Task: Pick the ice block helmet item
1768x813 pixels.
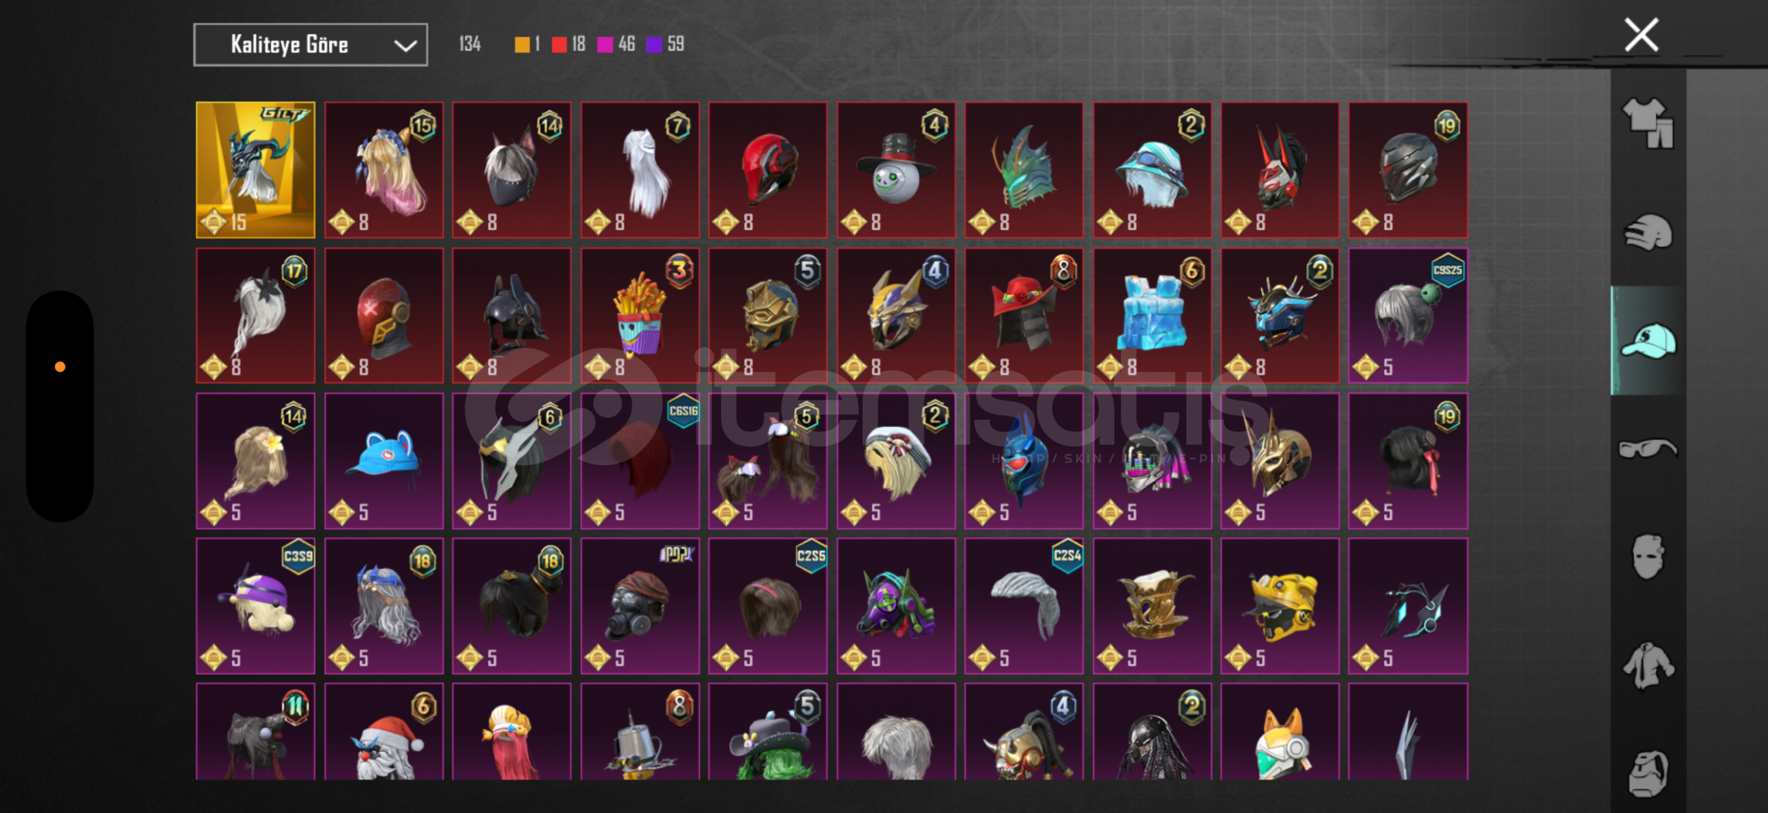Action: [1152, 315]
